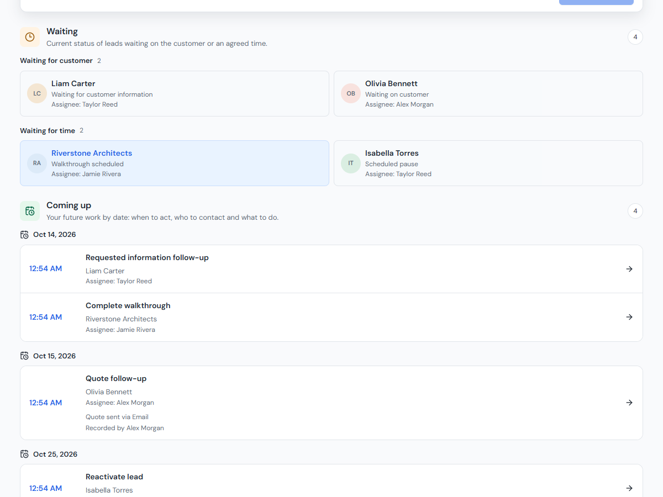Viewport: 663px width, 497px height.
Task: Click the Waiting for time subheading
Action: pos(48,131)
